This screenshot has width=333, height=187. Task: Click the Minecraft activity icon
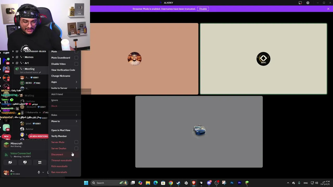click(x=6, y=145)
